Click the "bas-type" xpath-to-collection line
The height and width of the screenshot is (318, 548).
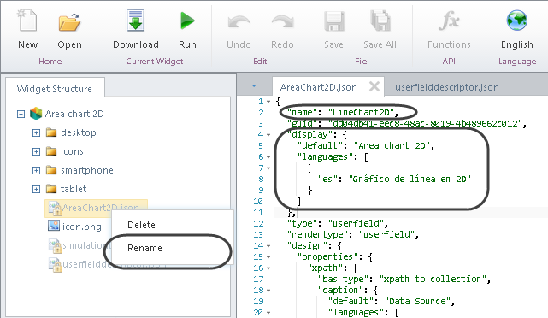[x=404, y=279]
